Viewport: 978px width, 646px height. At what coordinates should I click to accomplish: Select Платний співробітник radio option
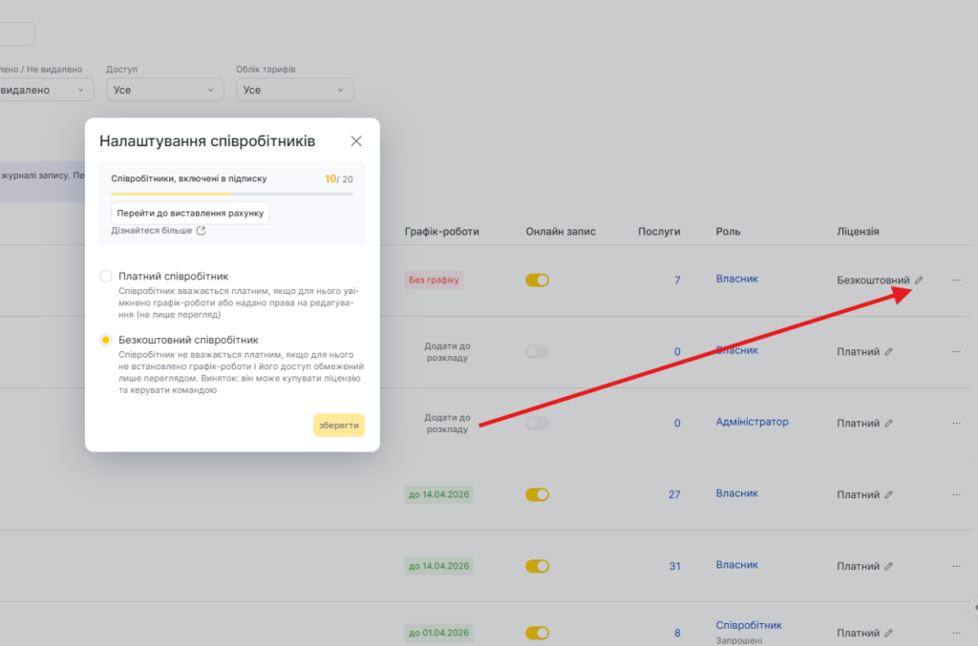(x=106, y=276)
